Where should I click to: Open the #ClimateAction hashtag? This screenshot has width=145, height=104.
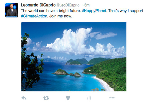click(x=34, y=16)
